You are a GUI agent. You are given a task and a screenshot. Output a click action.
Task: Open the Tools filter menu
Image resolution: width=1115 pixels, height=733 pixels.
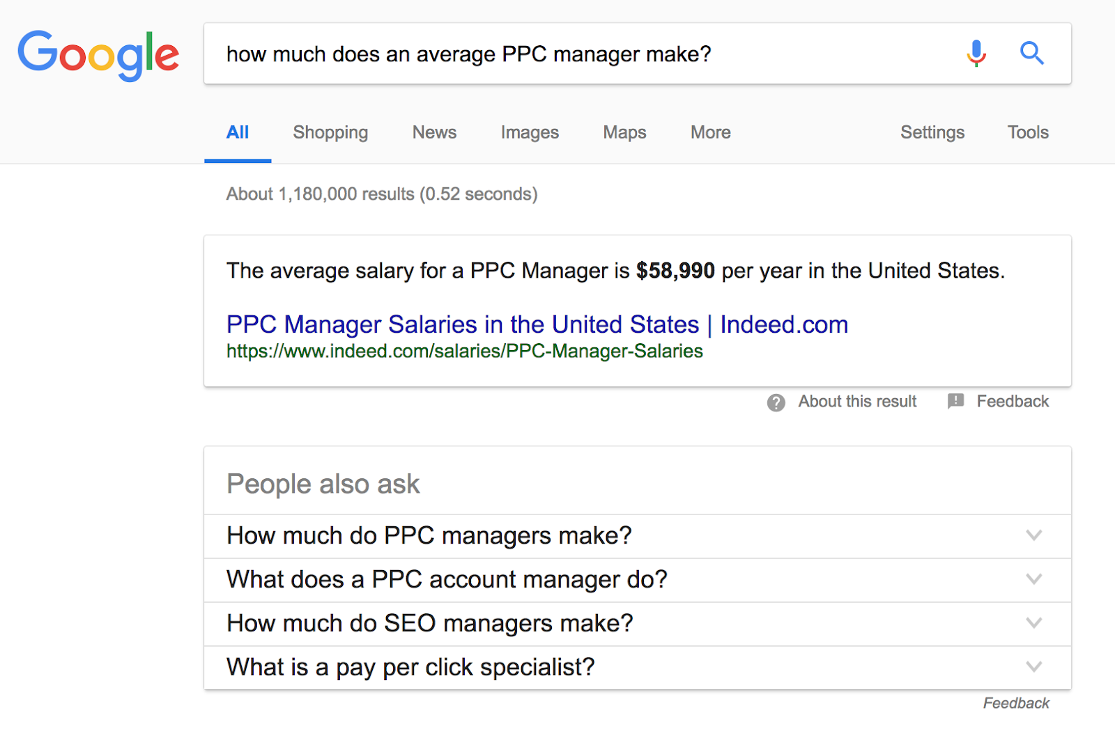coord(1028,132)
